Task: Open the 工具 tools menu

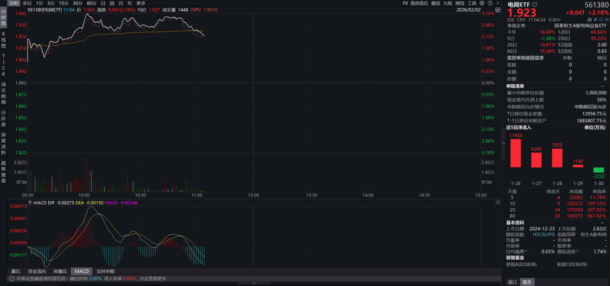Action: (472, 3)
